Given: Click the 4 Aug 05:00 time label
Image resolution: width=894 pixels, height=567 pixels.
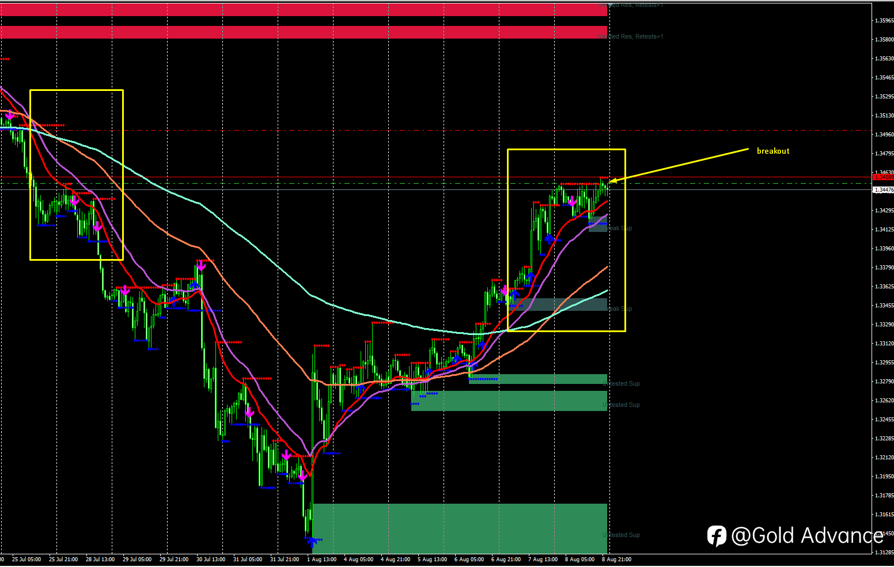Looking at the screenshot, I should (358, 560).
